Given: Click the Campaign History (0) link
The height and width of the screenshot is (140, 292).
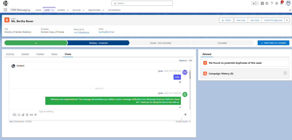Looking at the screenshot, I should [x=221, y=74].
